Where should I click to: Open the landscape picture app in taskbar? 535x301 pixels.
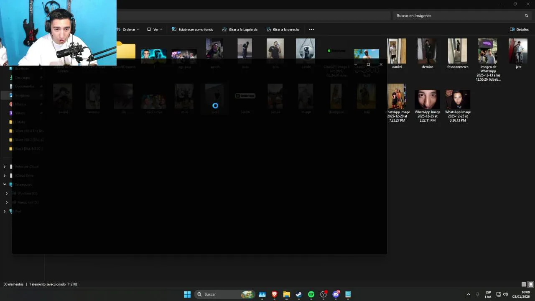tap(262, 294)
